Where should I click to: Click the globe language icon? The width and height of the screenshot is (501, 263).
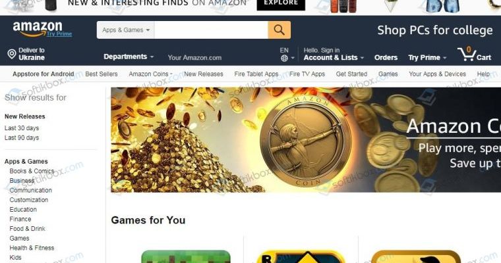click(284, 59)
